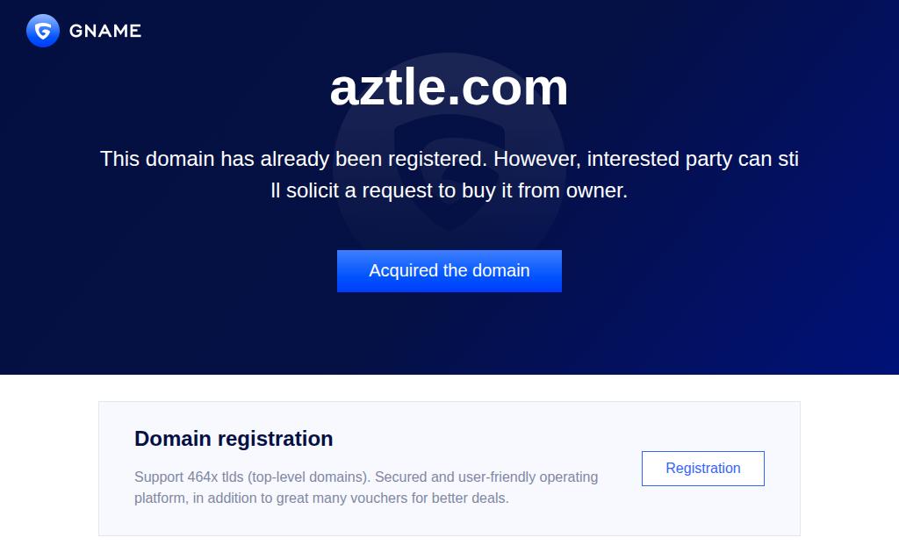The height and width of the screenshot is (552, 899).
Task: Click the blue GNAME shield logo icon
Action: click(x=42, y=31)
